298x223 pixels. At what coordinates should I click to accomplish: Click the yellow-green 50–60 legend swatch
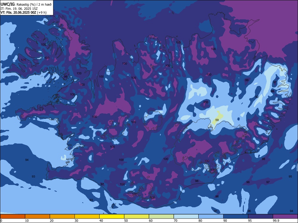pyautogui.click(x=136, y=216)
